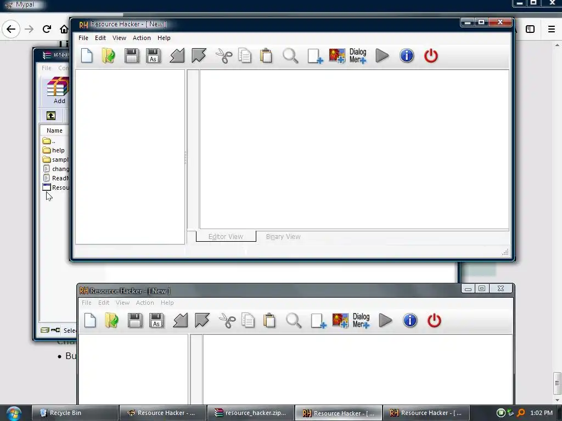Image resolution: width=562 pixels, height=421 pixels.
Task: Click scissors icon in lower Resource Hacker window
Action: 227,320
